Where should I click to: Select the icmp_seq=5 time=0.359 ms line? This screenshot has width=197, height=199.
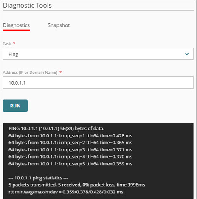point(70,164)
